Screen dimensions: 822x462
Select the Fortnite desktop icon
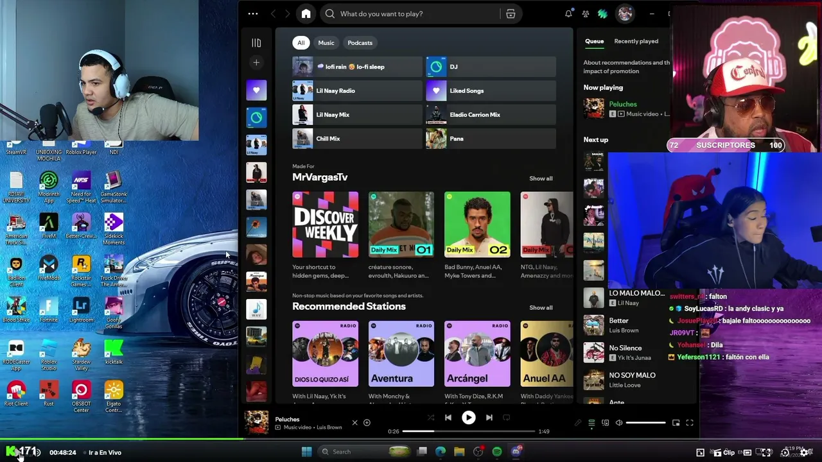click(x=49, y=309)
